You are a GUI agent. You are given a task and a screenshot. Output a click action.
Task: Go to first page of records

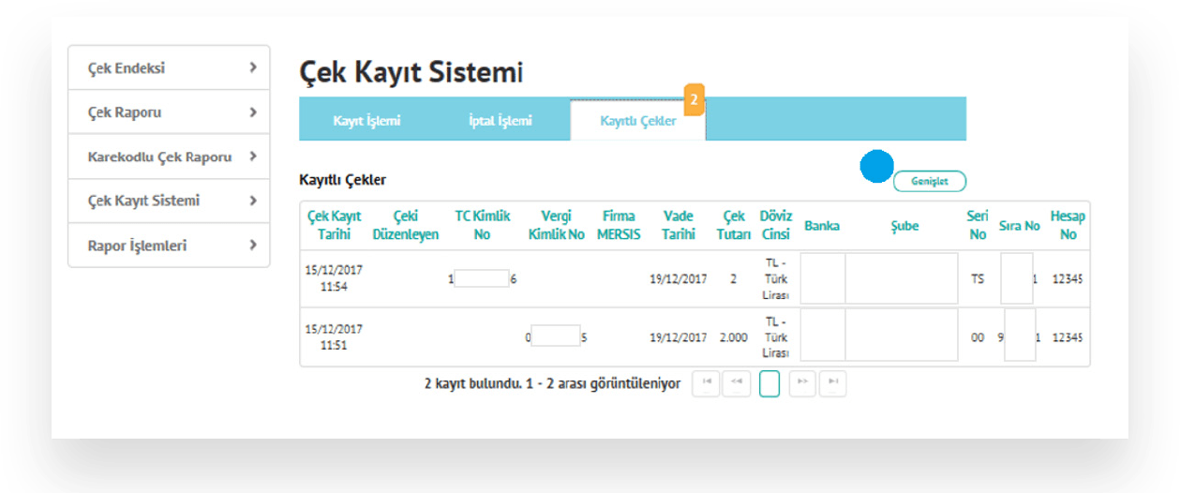(x=706, y=383)
